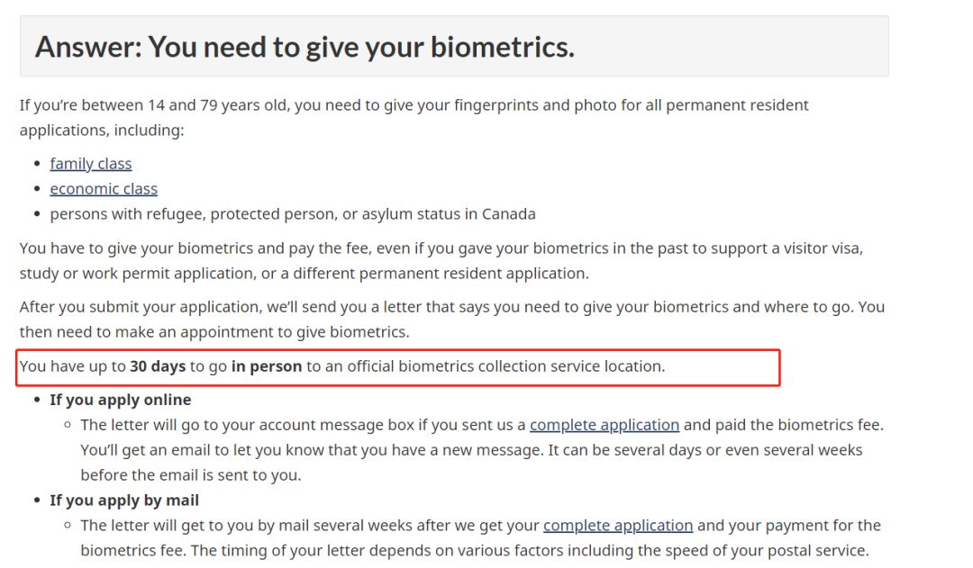Click the hollow bullet under apply by mail

[x=68, y=525]
